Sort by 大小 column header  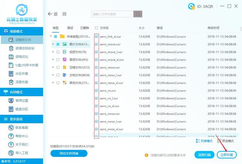click(141, 28)
